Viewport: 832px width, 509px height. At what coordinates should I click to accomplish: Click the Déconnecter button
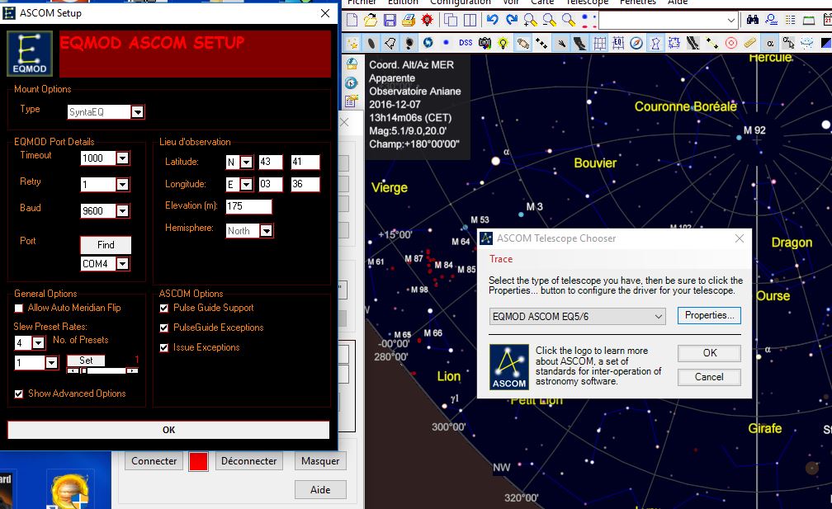tap(249, 461)
